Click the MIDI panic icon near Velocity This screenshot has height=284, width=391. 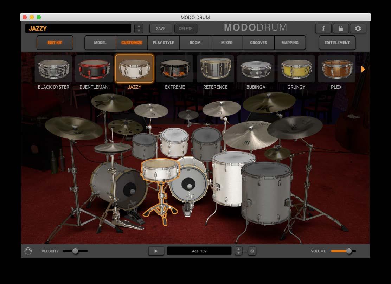point(28,251)
